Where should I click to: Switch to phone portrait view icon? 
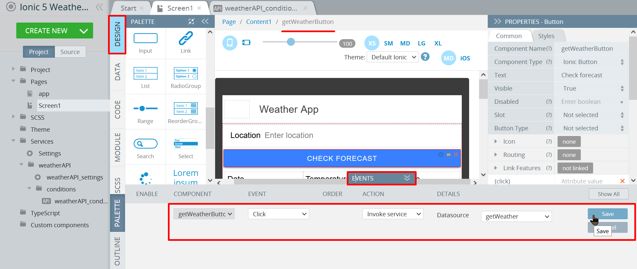tap(230, 43)
